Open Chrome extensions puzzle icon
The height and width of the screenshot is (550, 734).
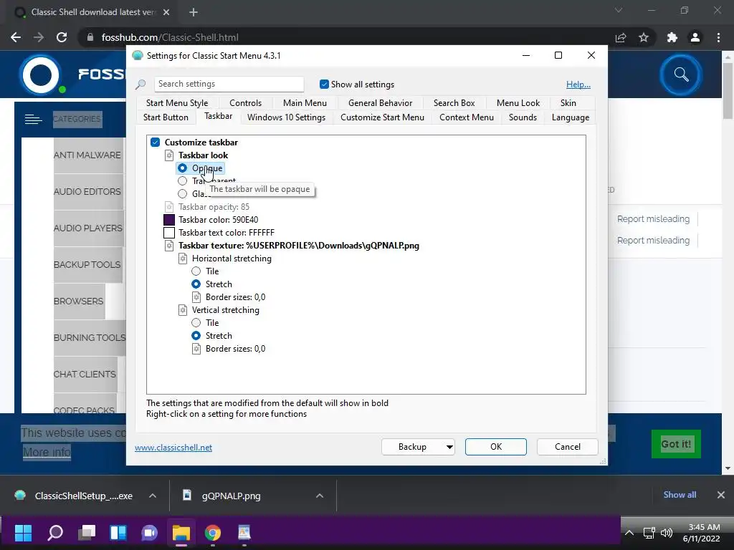[672, 37]
